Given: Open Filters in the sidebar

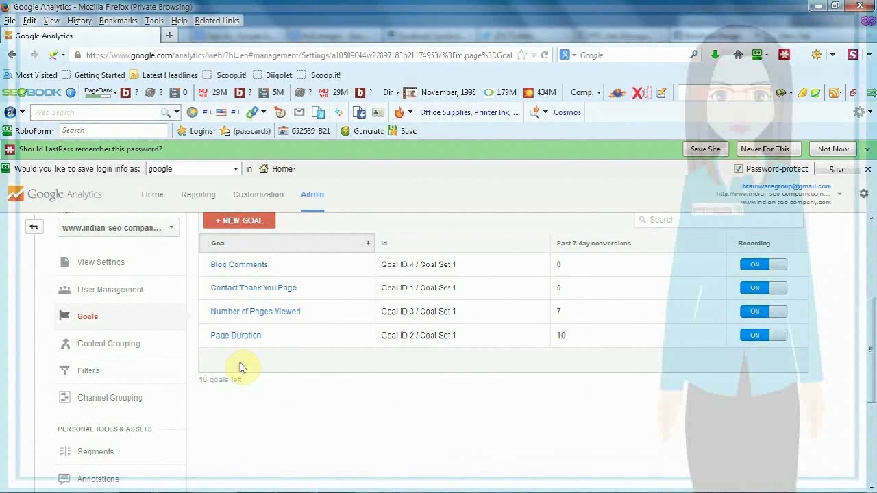Looking at the screenshot, I should coord(88,370).
